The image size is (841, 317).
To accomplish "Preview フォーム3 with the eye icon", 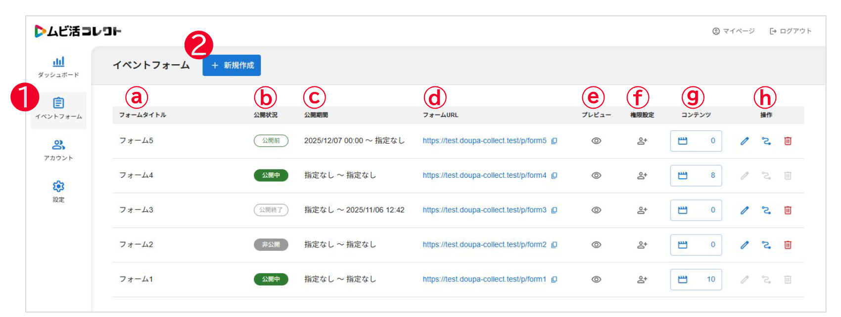I will [596, 210].
